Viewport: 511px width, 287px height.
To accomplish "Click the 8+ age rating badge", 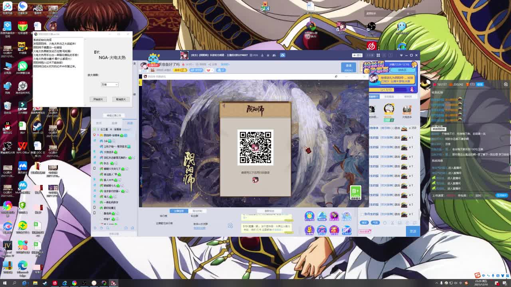I will pyautogui.click(x=355, y=193).
